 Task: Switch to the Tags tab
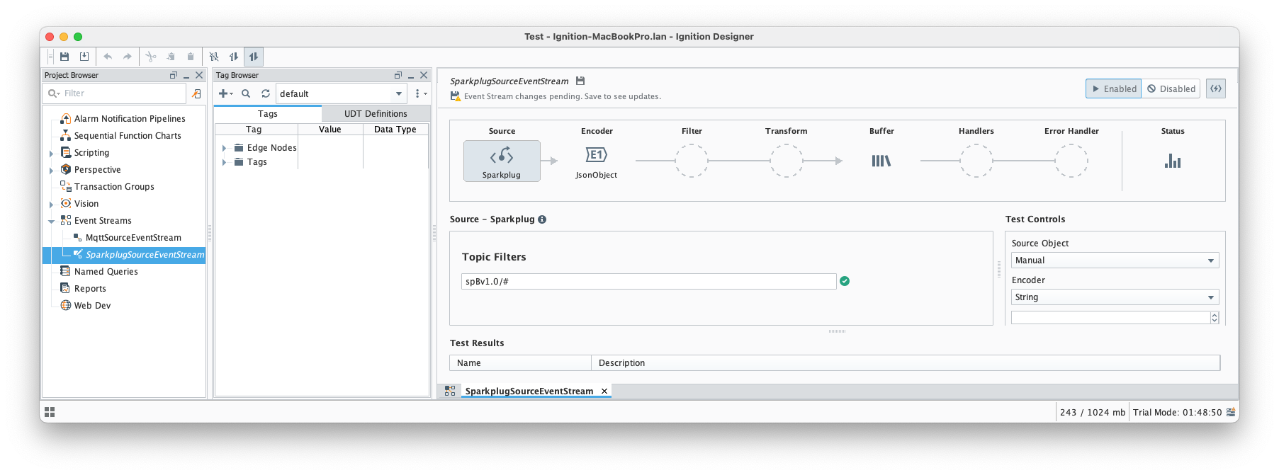click(268, 113)
